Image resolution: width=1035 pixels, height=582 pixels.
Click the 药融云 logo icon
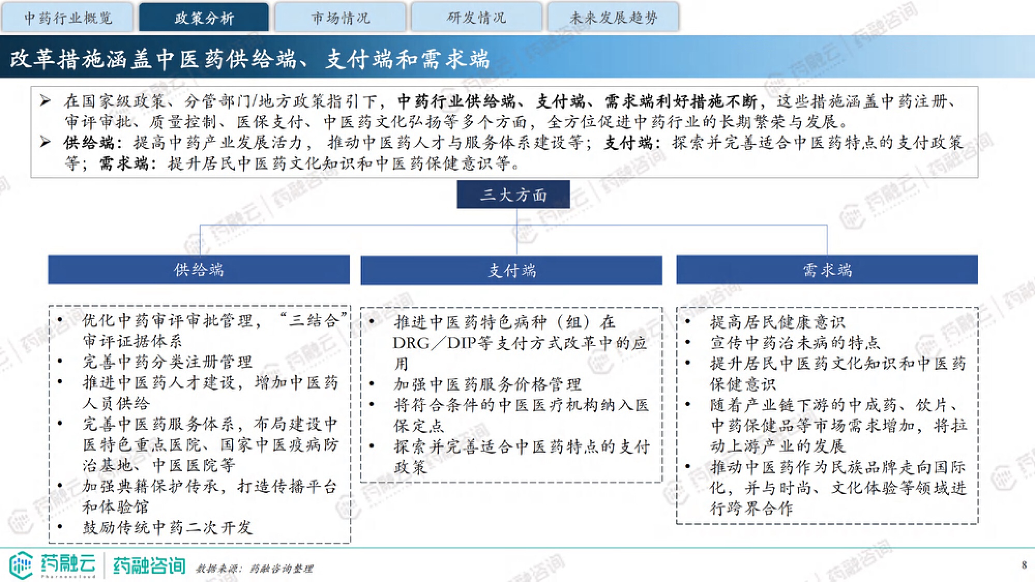click(21, 565)
